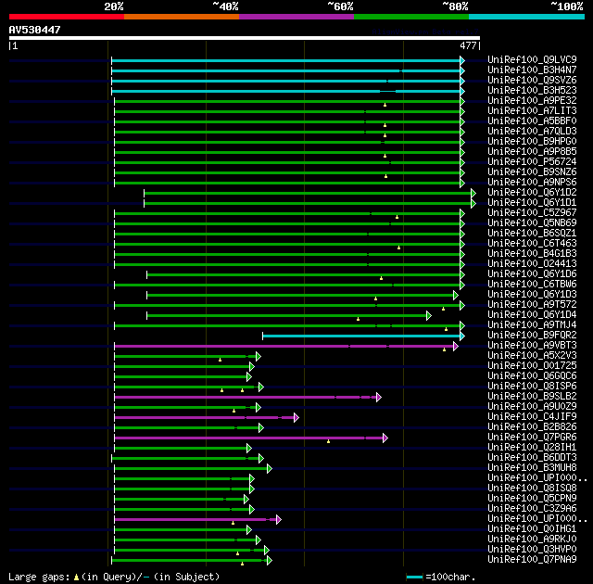This screenshot has width=593, height=584.
Task: Click the green ~80% legend segment
Action: (x=411, y=17)
